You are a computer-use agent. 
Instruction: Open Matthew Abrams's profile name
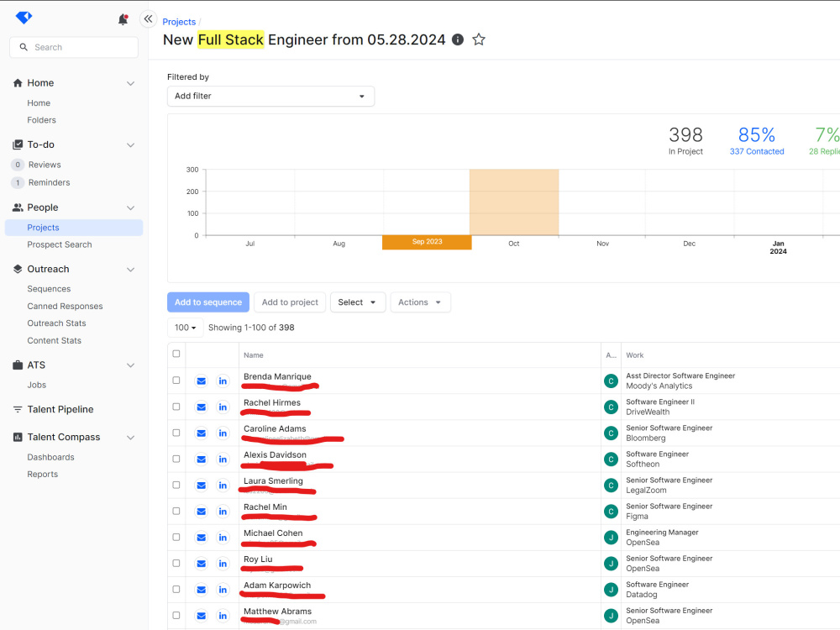277,612
